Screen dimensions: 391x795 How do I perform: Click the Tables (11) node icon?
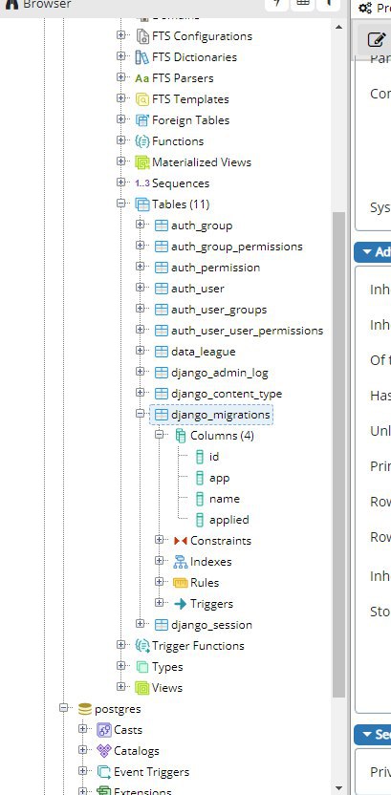tap(142, 204)
